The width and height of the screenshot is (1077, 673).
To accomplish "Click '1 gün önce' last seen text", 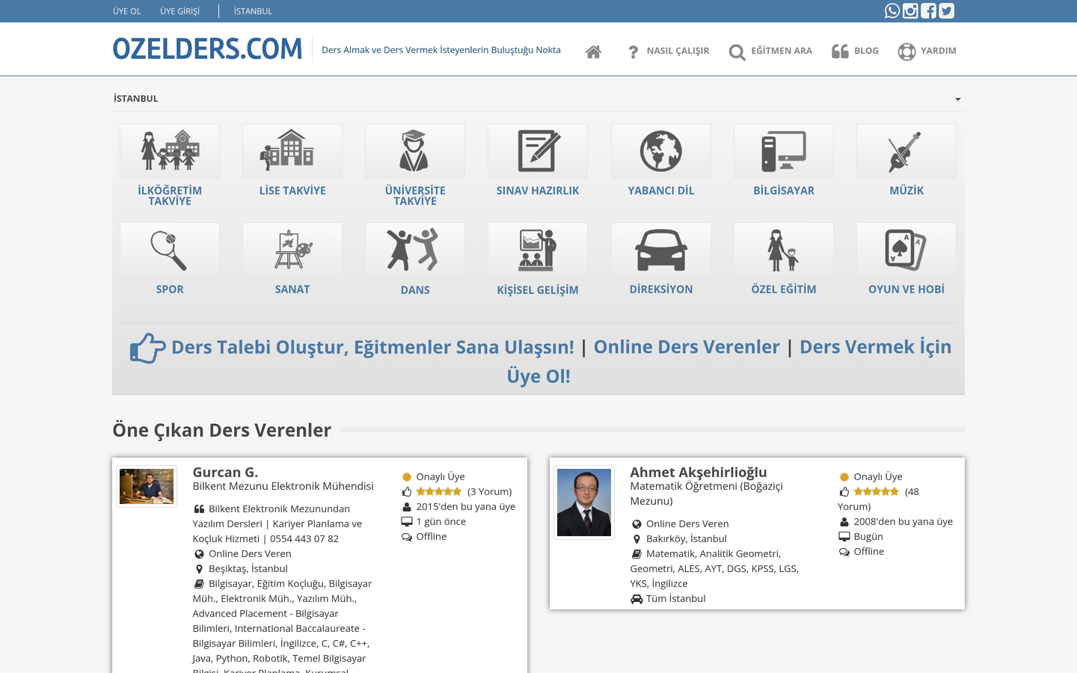I will (441, 522).
